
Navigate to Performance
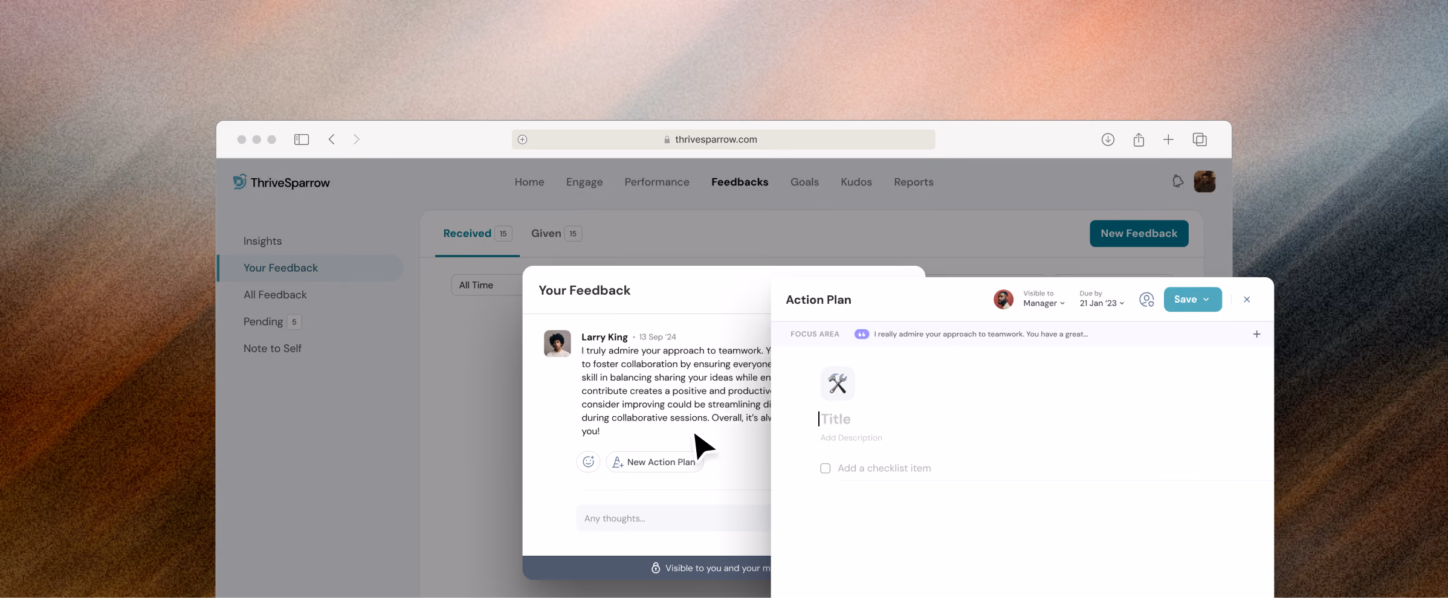tap(657, 182)
